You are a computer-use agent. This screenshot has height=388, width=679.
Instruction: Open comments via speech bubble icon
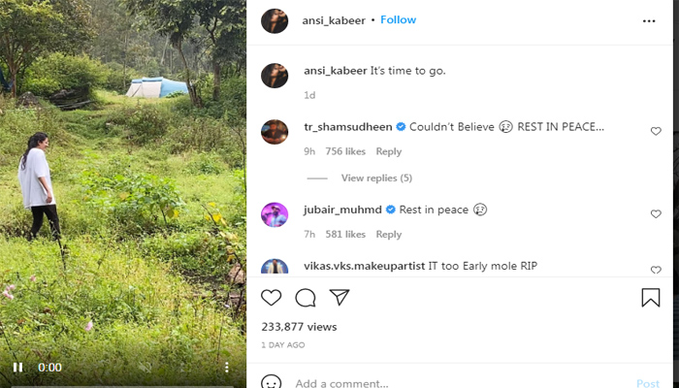tap(306, 298)
